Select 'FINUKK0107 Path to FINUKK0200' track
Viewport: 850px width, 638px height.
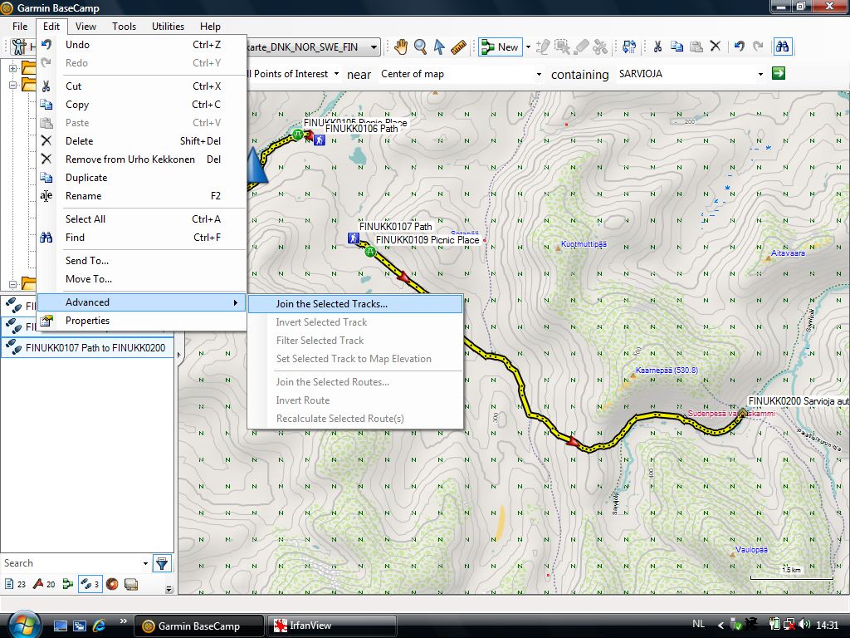[95, 348]
